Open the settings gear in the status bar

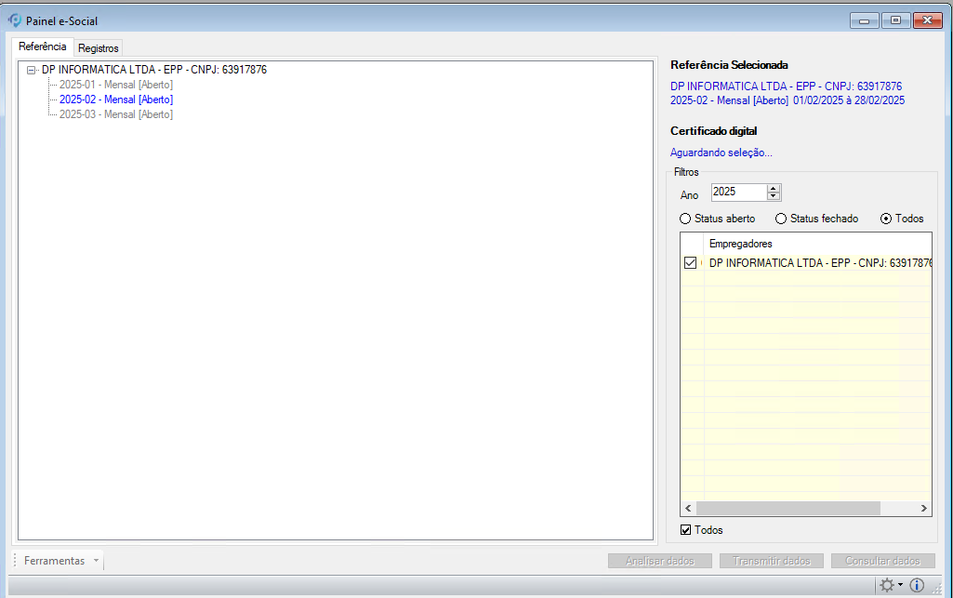pyautogui.click(x=887, y=585)
